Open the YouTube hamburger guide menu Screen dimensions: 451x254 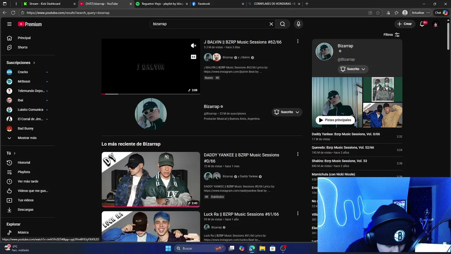10,24
